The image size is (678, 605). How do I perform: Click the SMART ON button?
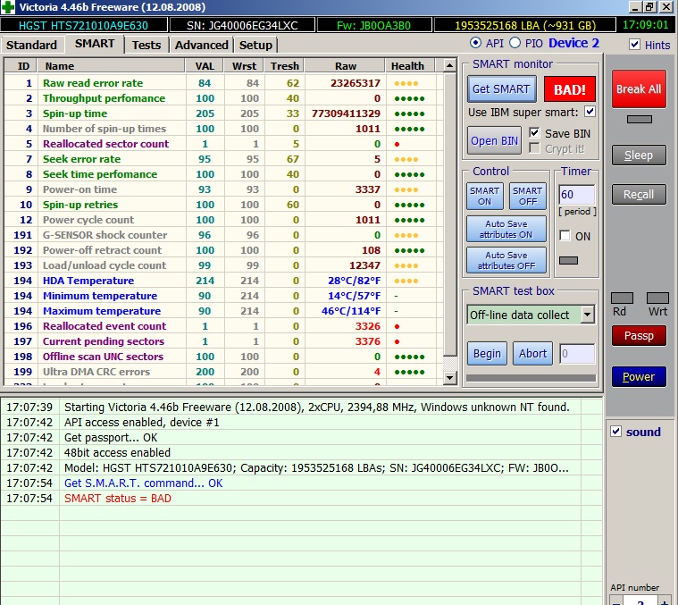[x=485, y=197]
